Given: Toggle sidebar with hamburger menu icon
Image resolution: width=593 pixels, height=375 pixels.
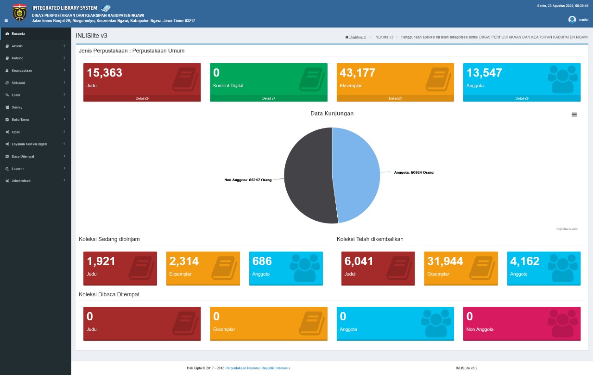Looking at the screenshot, I should point(6,20).
